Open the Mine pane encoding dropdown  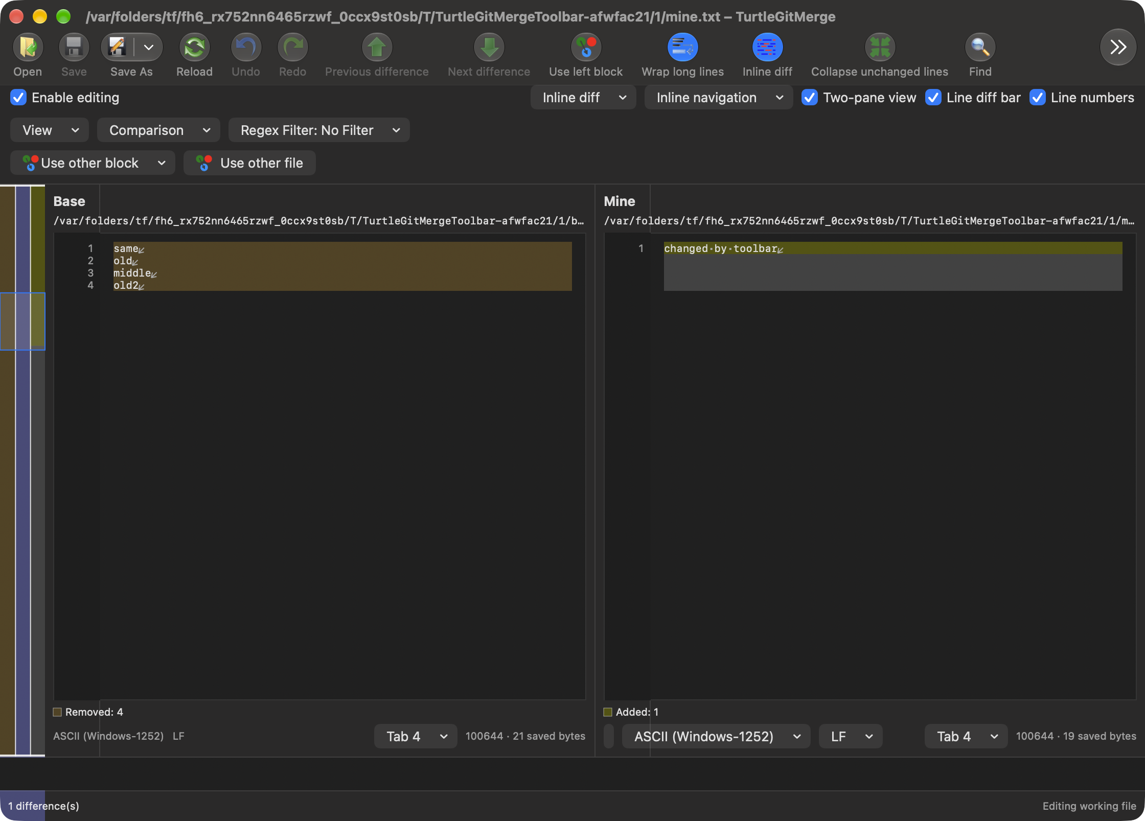tap(716, 736)
